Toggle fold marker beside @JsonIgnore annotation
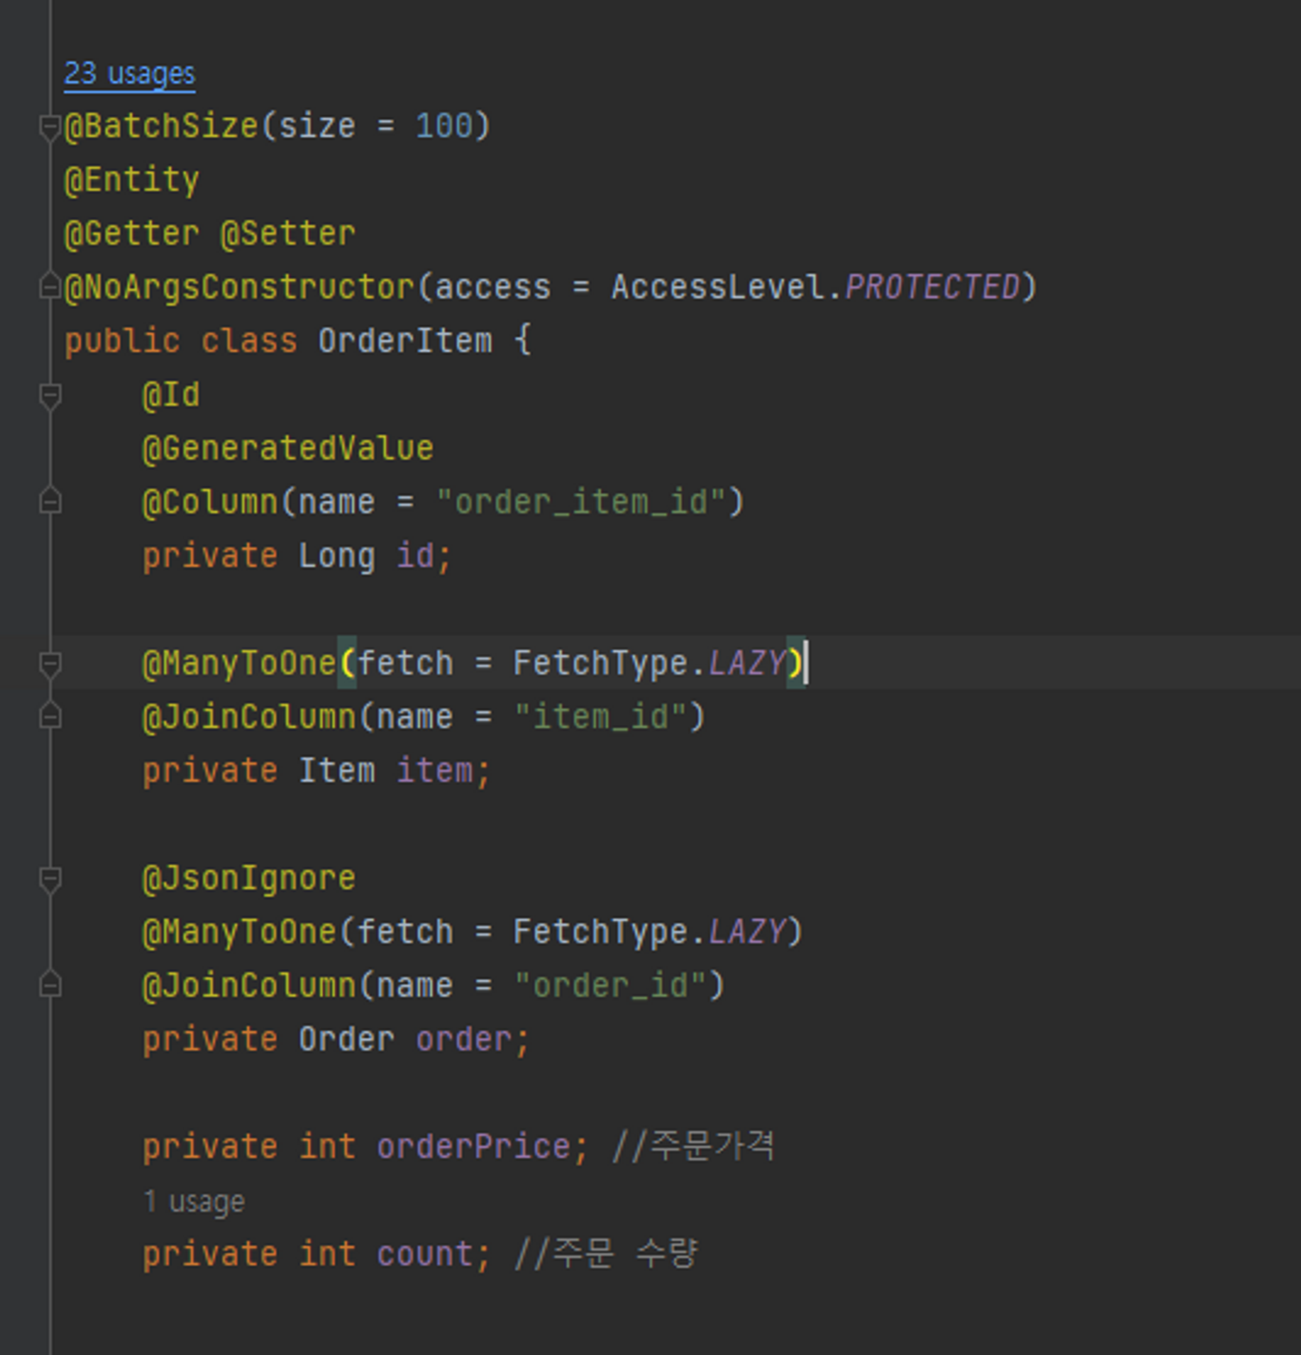The height and width of the screenshot is (1355, 1301). pos(50,878)
